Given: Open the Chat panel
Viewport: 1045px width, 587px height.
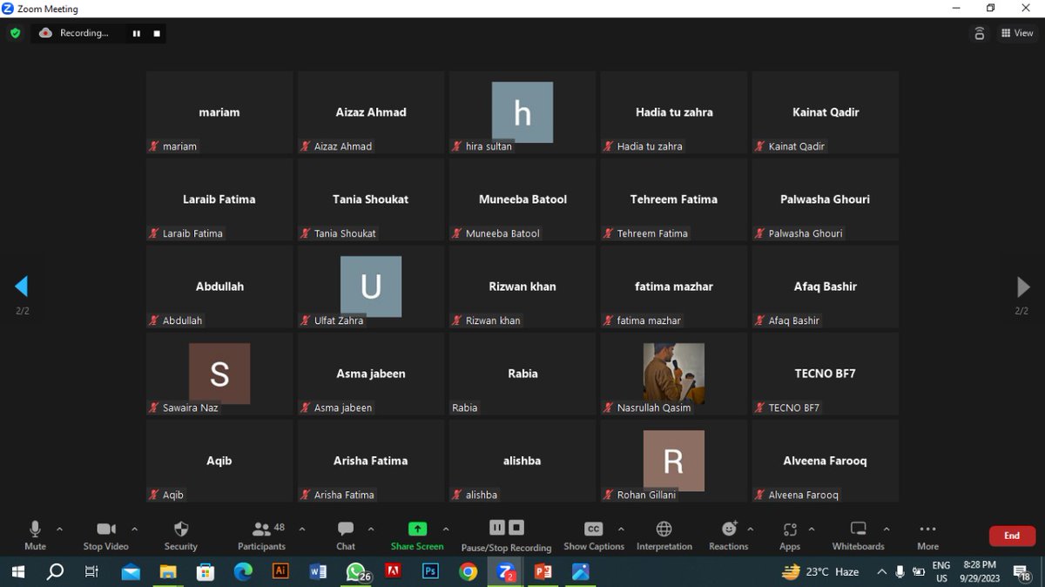Looking at the screenshot, I should point(346,535).
